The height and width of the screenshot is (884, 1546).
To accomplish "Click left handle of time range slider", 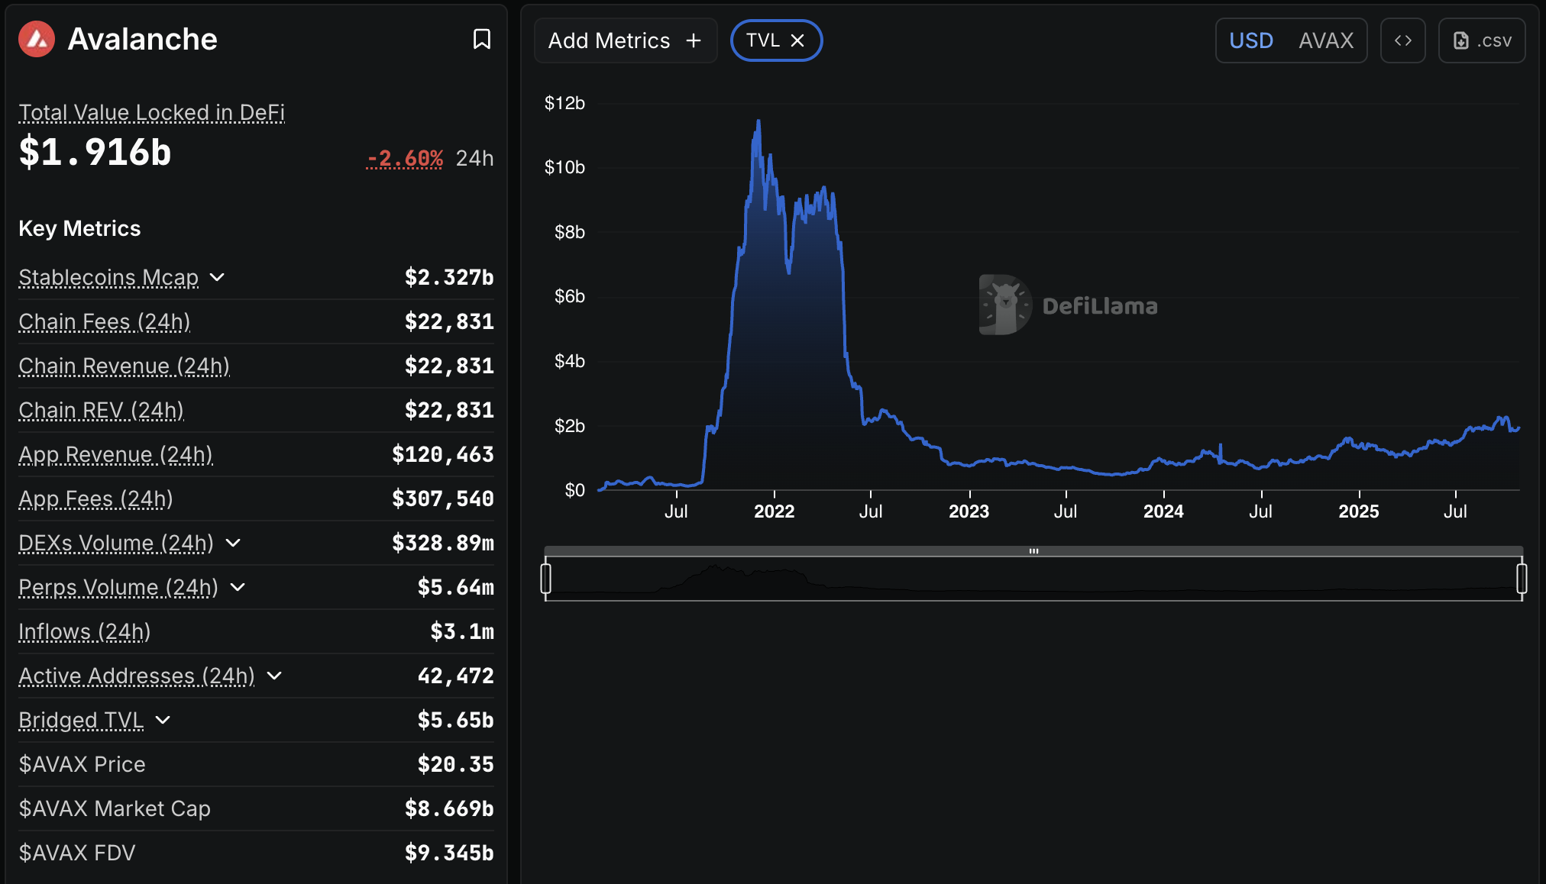I will click(x=545, y=578).
